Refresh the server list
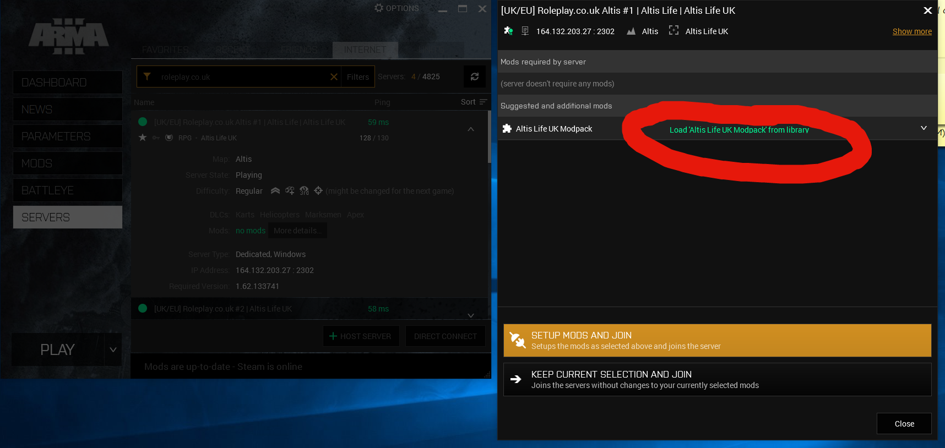945x448 pixels. 475,77
